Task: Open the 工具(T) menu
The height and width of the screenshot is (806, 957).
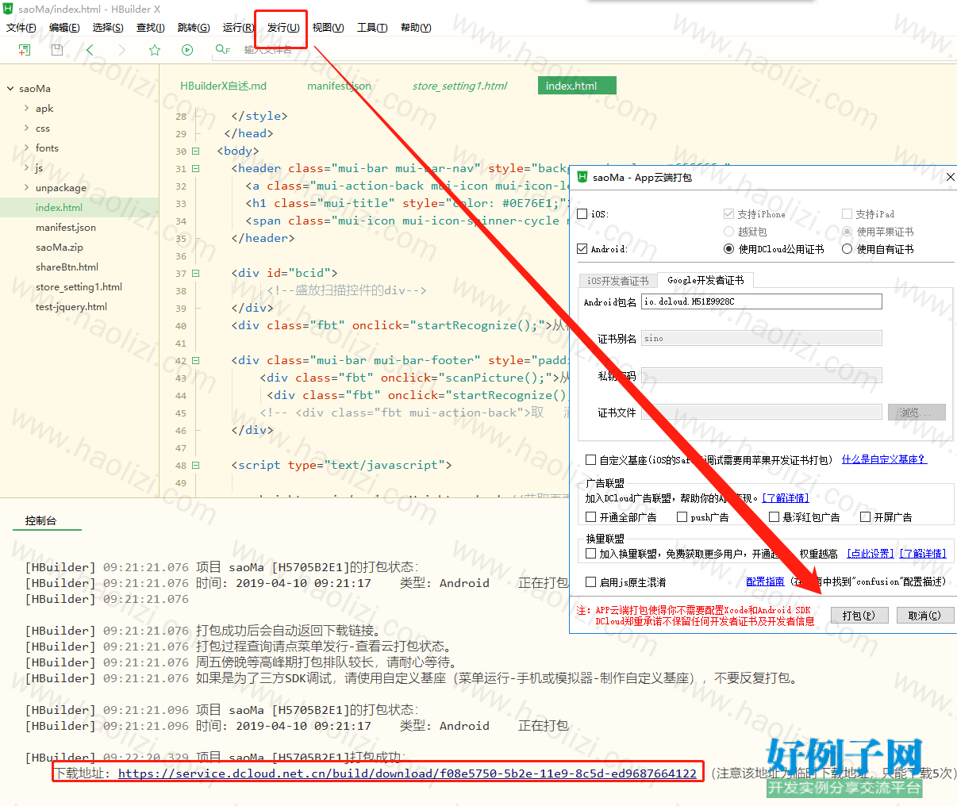Action: tap(372, 28)
